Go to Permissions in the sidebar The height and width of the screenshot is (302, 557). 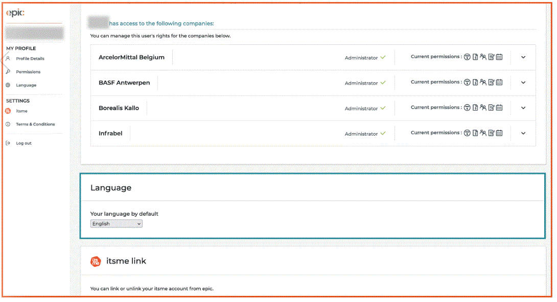[x=28, y=72]
